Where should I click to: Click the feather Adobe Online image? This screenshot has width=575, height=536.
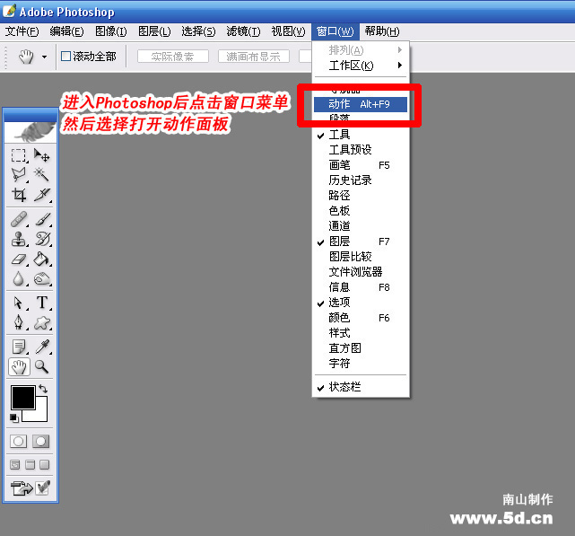click(x=30, y=132)
